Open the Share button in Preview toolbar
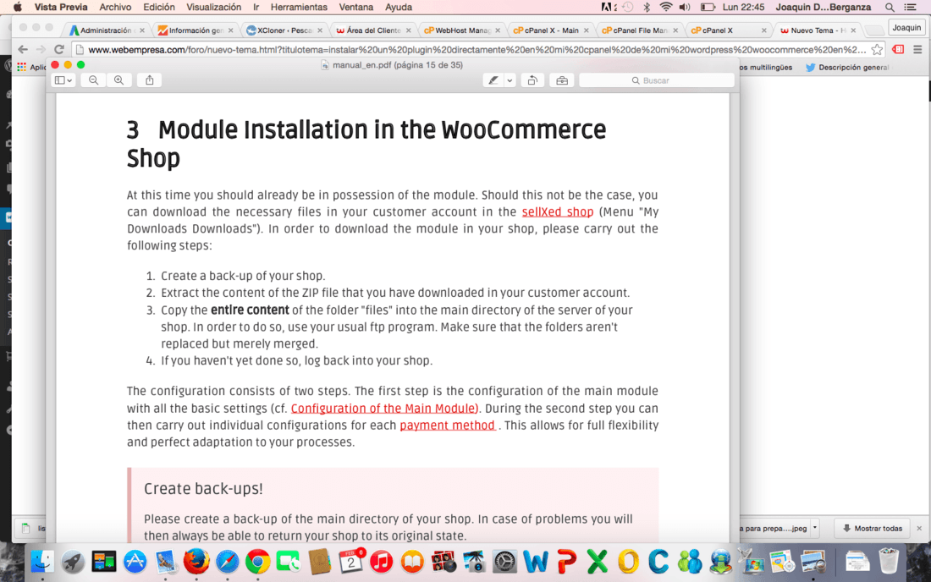The width and height of the screenshot is (931, 582). [150, 80]
